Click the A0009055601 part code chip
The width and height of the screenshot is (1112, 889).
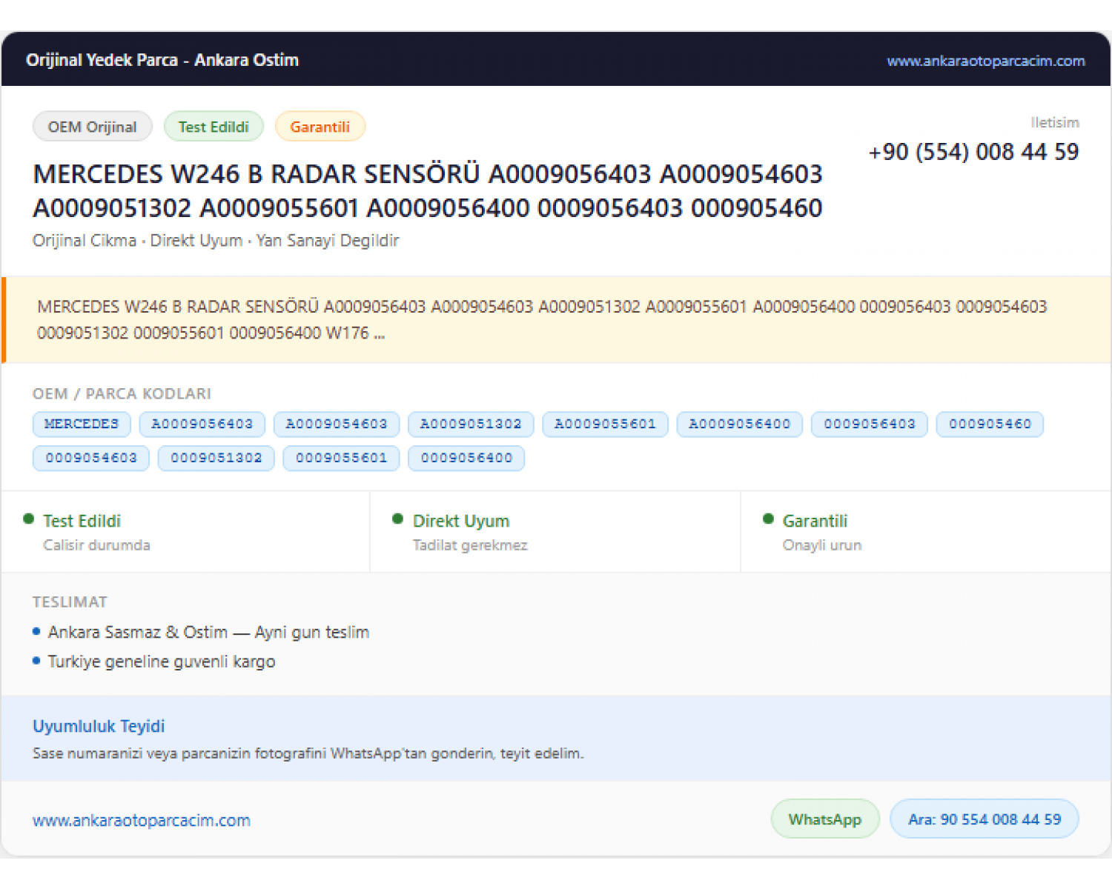605,424
